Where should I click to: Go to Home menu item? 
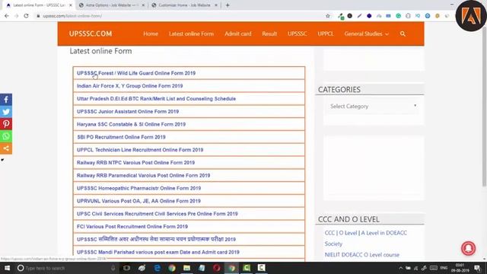[x=151, y=33]
